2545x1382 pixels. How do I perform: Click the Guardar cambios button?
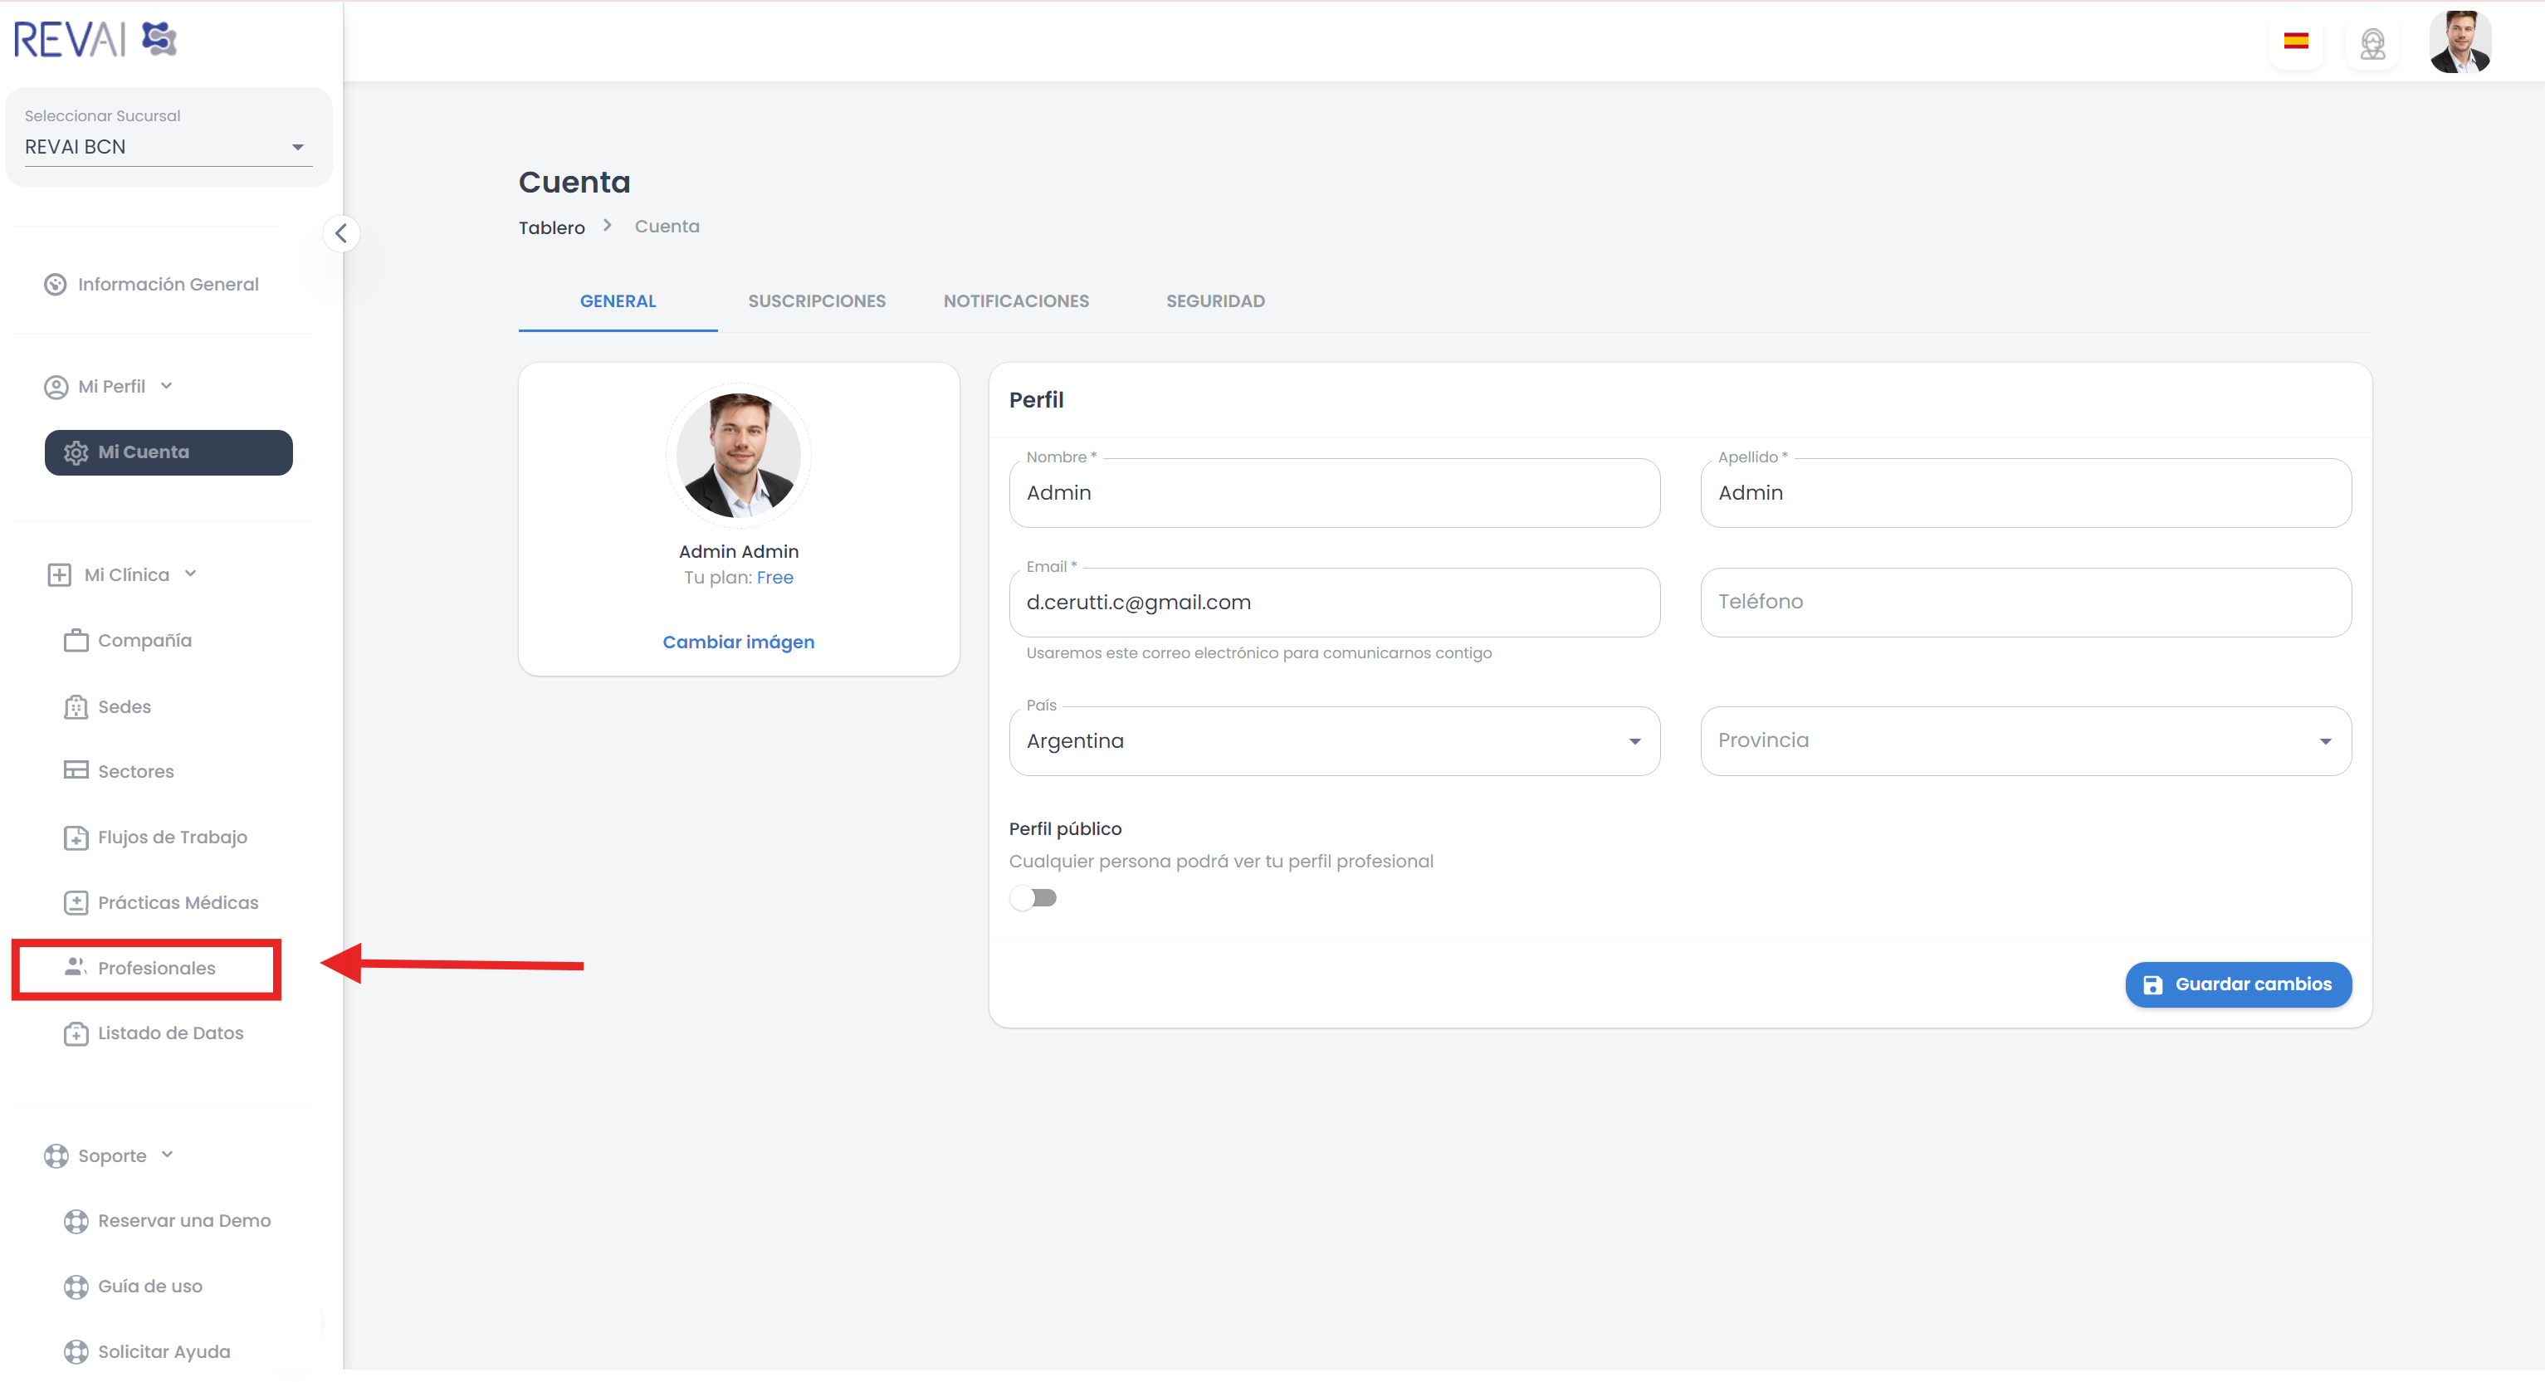click(x=2238, y=984)
